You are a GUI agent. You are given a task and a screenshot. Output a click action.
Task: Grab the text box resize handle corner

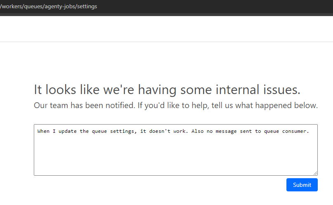point(315,173)
